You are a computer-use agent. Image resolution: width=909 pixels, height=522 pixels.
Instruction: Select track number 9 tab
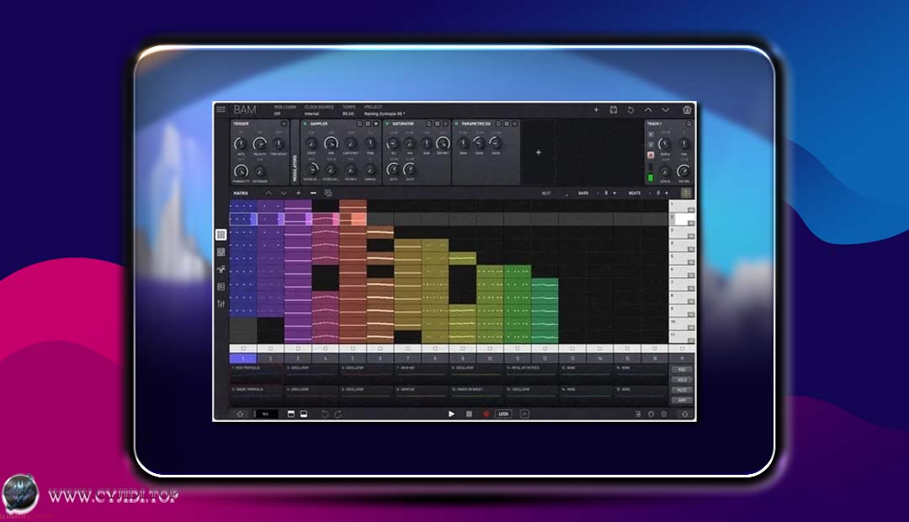[x=463, y=359]
